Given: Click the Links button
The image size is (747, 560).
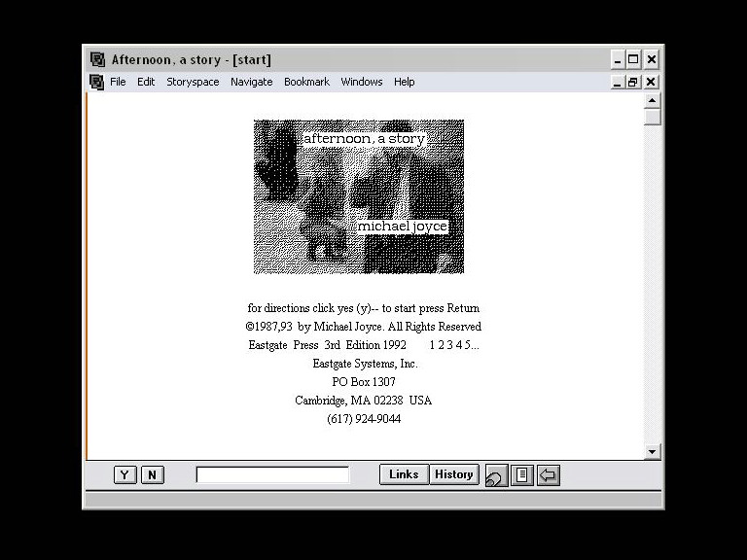Looking at the screenshot, I should (x=404, y=474).
